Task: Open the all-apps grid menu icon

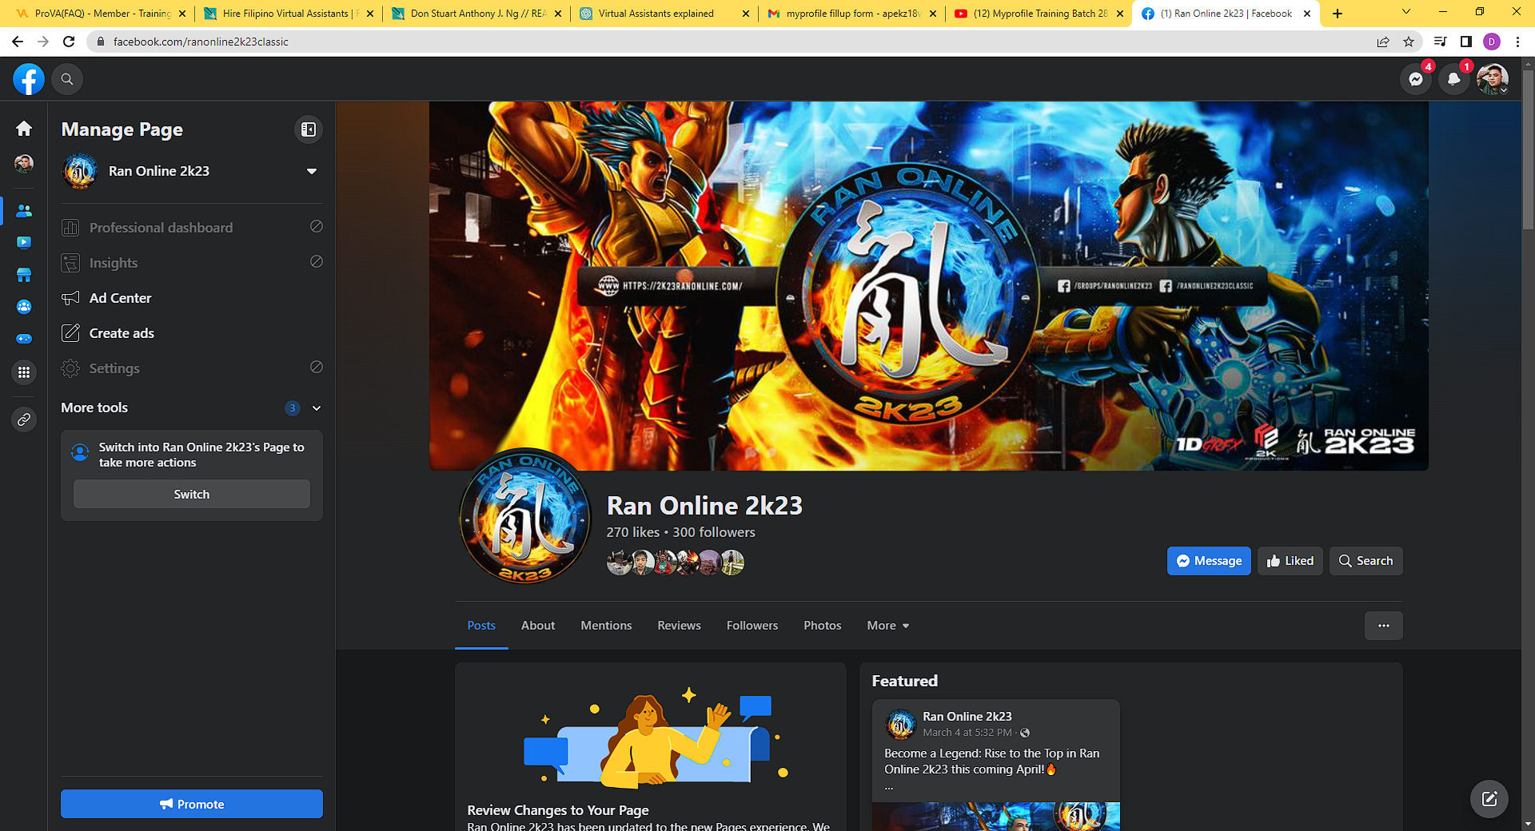Action: (24, 372)
